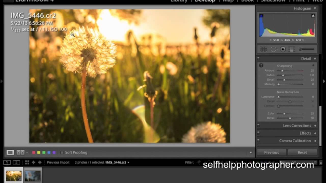The image size is (326, 183).
Task: Toggle the Lens Corrections panel switch
Action: 258,125
